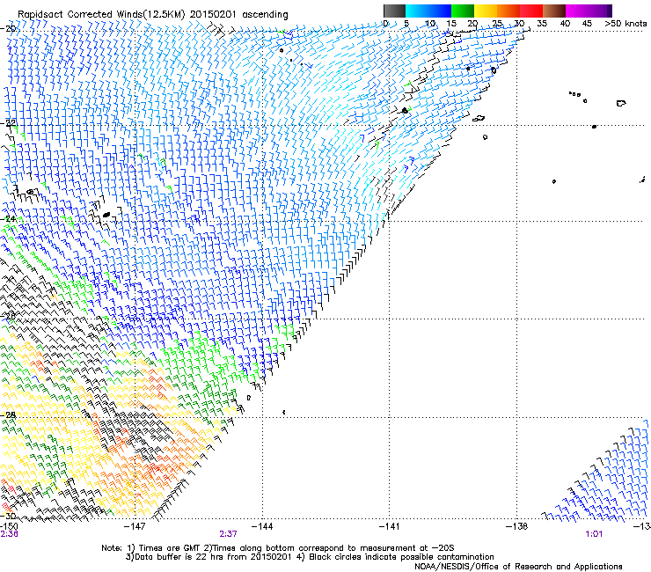The image size is (651, 572).
Task: Click the '35' legend scale label
Action: tap(542, 23)
